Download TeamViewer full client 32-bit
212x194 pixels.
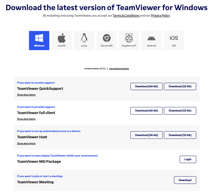pyautogui.click(x=180, y=111)
